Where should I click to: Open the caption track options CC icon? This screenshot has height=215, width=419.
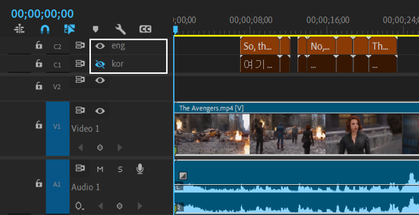[x=145, y=29]
